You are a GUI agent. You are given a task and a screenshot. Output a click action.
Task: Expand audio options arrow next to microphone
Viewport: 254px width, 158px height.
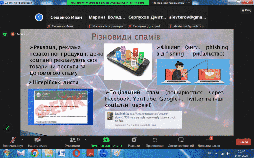[22, 139]
